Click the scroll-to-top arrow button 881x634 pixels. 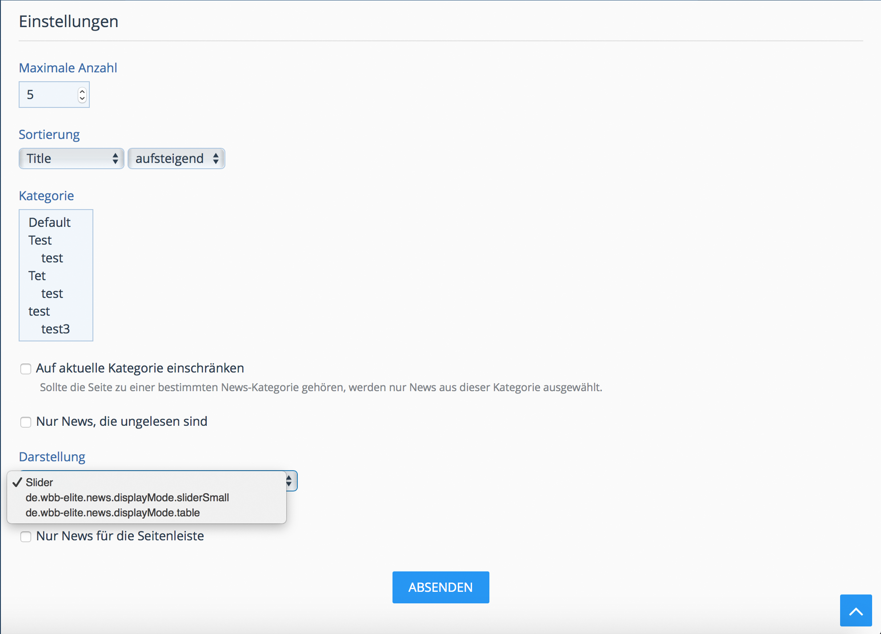tap(856, 610)
